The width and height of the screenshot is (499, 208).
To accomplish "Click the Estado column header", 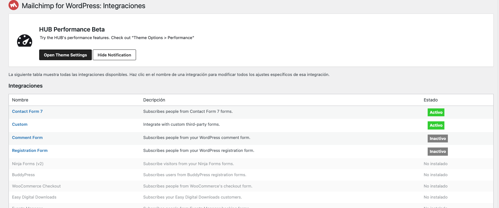I will 431,100.
